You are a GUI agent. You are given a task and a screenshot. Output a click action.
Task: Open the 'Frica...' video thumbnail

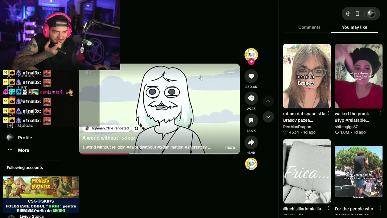[307, 171]
